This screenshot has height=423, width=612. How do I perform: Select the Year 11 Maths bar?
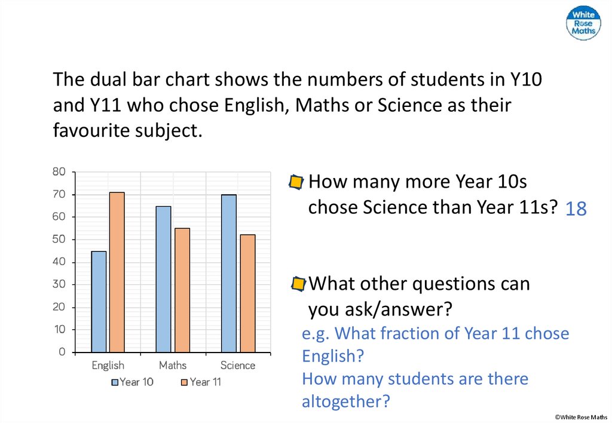pyautogui.click(x=181, y=290)
